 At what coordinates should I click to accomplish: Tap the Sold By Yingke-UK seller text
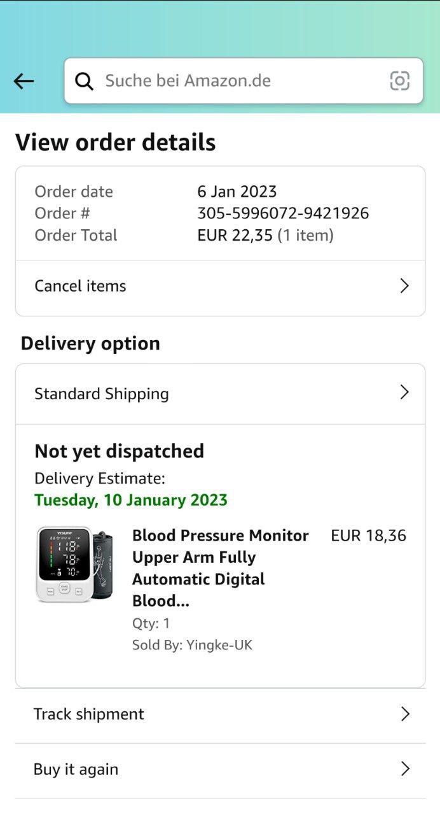[192, 645]
